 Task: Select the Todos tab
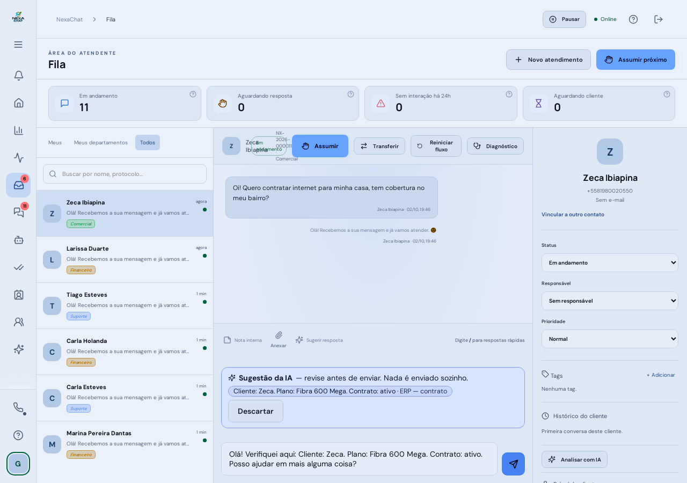pyautogui.click(x=148, y=142)
